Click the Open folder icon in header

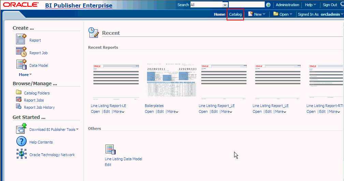click(x=276, y=14)
